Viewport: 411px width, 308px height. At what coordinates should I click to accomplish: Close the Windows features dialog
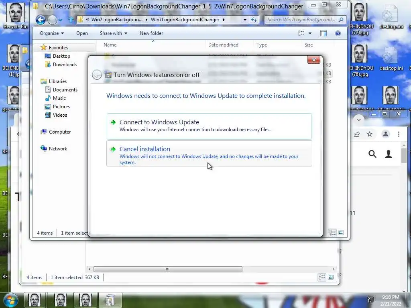314,60
